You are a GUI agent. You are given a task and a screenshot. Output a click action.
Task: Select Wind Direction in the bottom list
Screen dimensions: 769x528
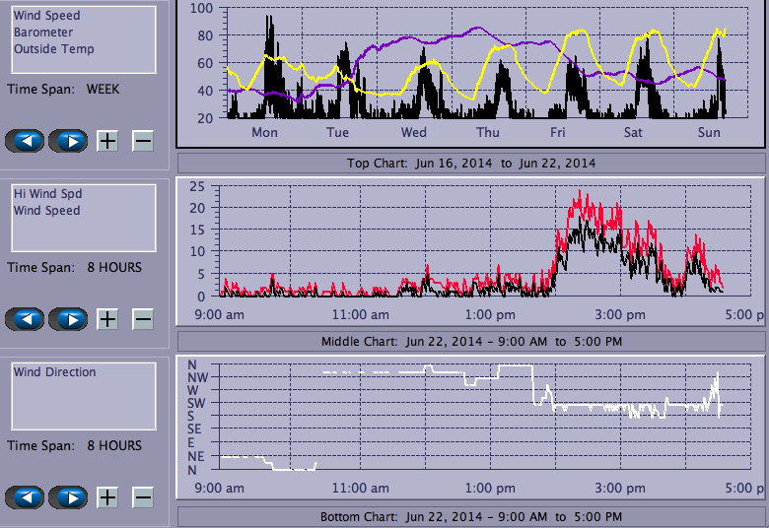55,372
